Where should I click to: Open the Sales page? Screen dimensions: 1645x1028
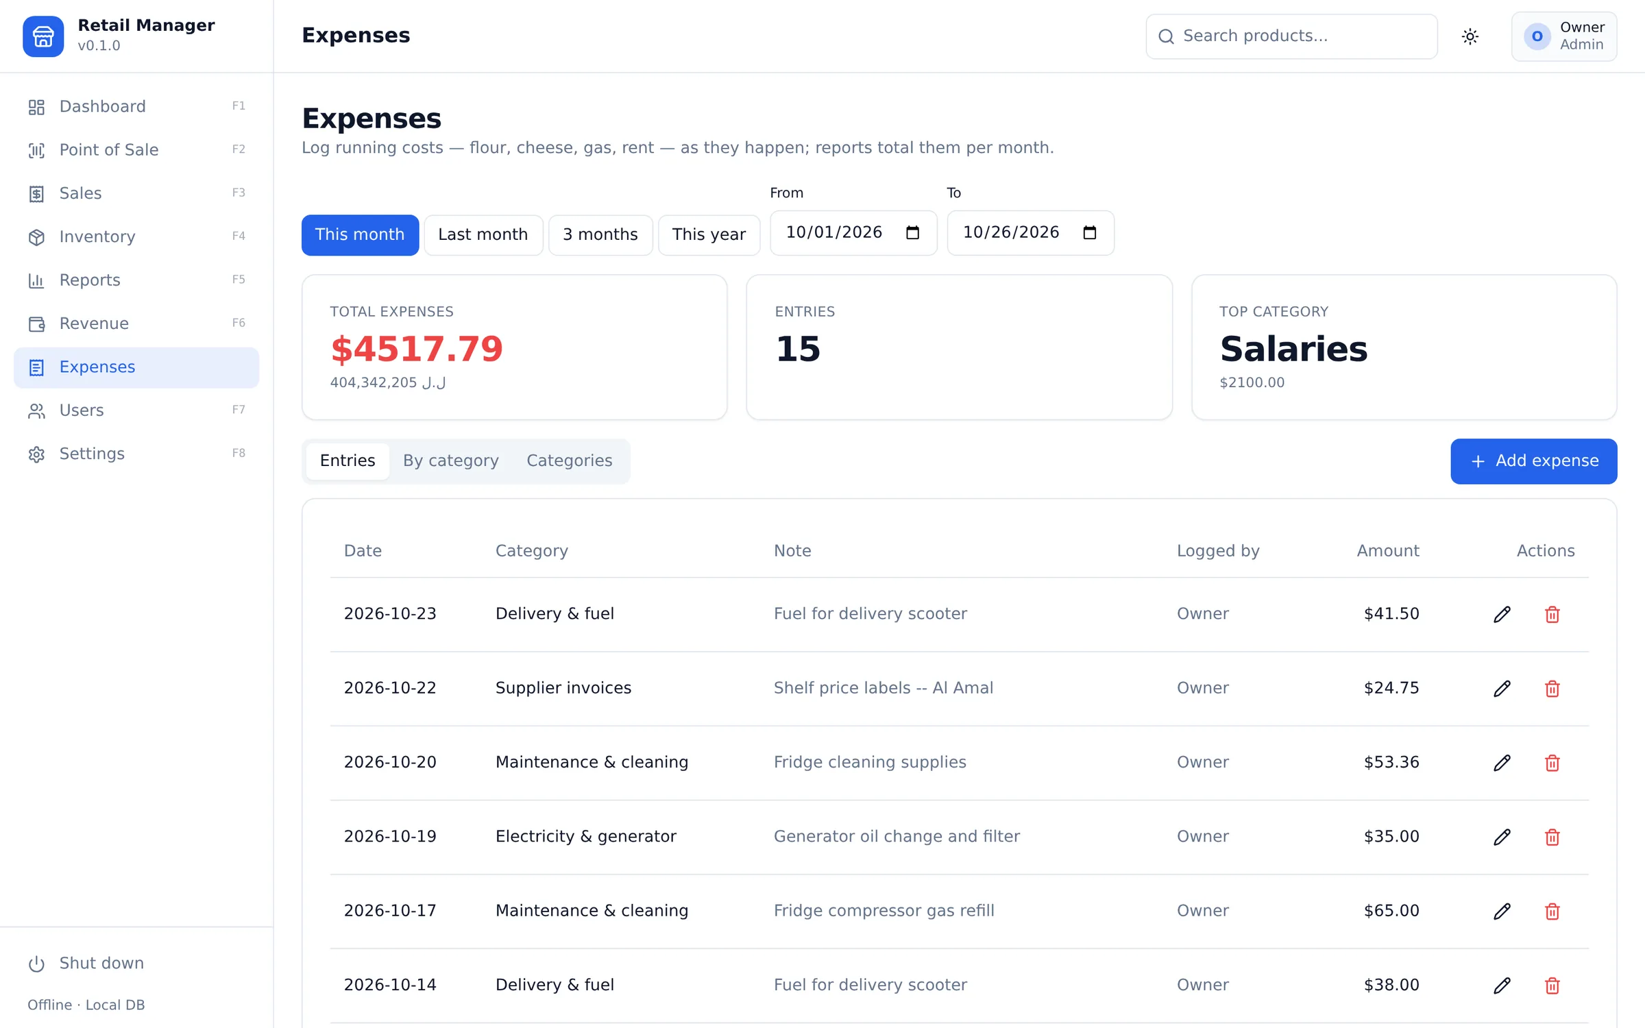136,193
